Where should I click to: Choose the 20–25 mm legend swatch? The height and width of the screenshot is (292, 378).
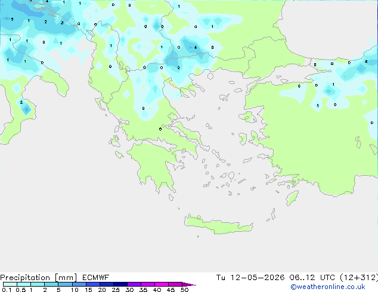click(107, 284)
